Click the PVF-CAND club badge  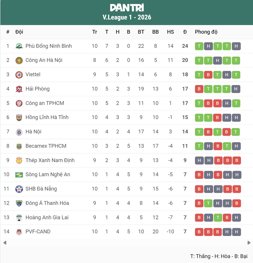pos(19,232)
